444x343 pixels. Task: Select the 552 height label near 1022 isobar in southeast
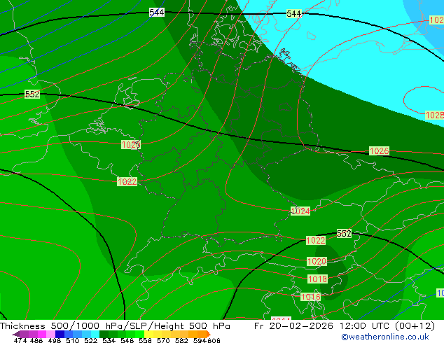pos(344,234)
